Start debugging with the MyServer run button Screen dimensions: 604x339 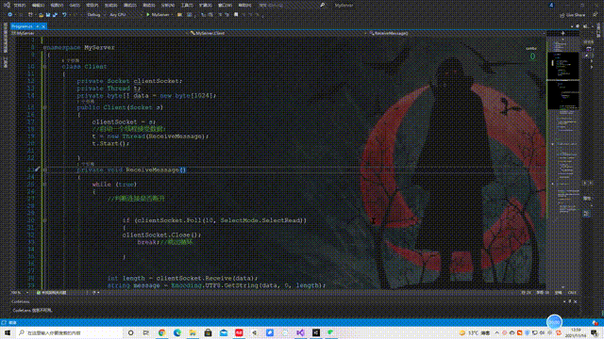(x=158, y=15)
